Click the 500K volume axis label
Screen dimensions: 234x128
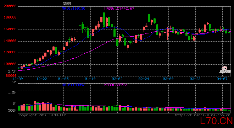pyautogui.click(x=12, y=111)
